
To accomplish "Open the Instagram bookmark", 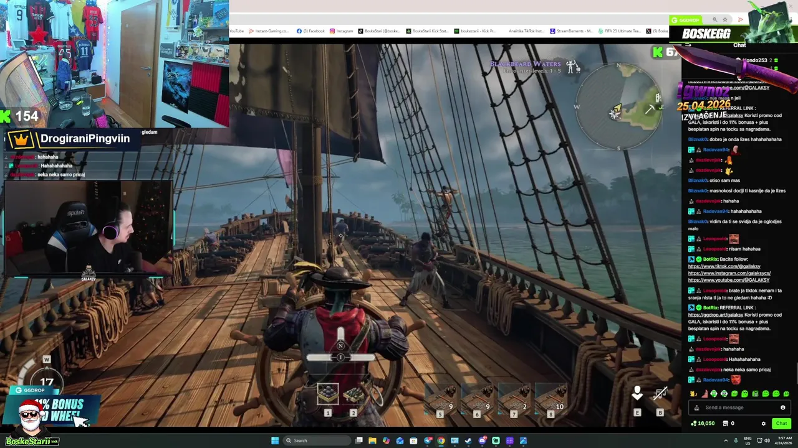I will click(341, 31).
